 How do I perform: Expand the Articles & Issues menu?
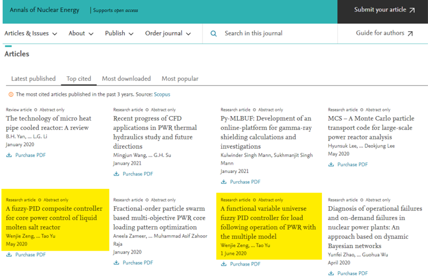tap(30, 34)
